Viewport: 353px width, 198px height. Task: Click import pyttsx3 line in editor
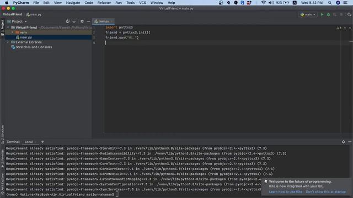[119, 28]
